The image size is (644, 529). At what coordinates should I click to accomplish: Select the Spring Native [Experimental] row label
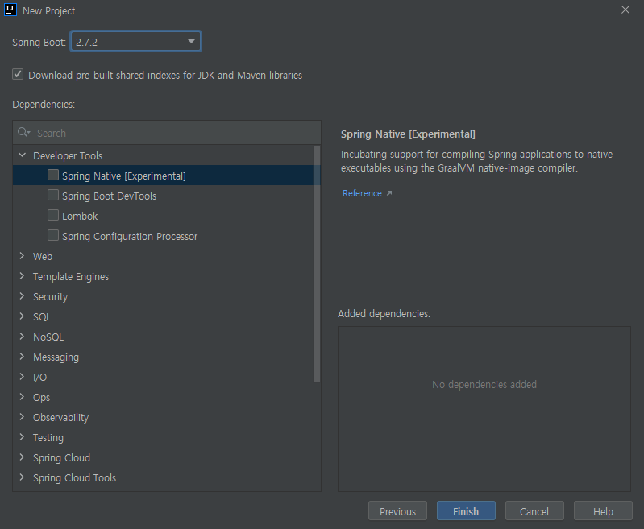(124, 176)
